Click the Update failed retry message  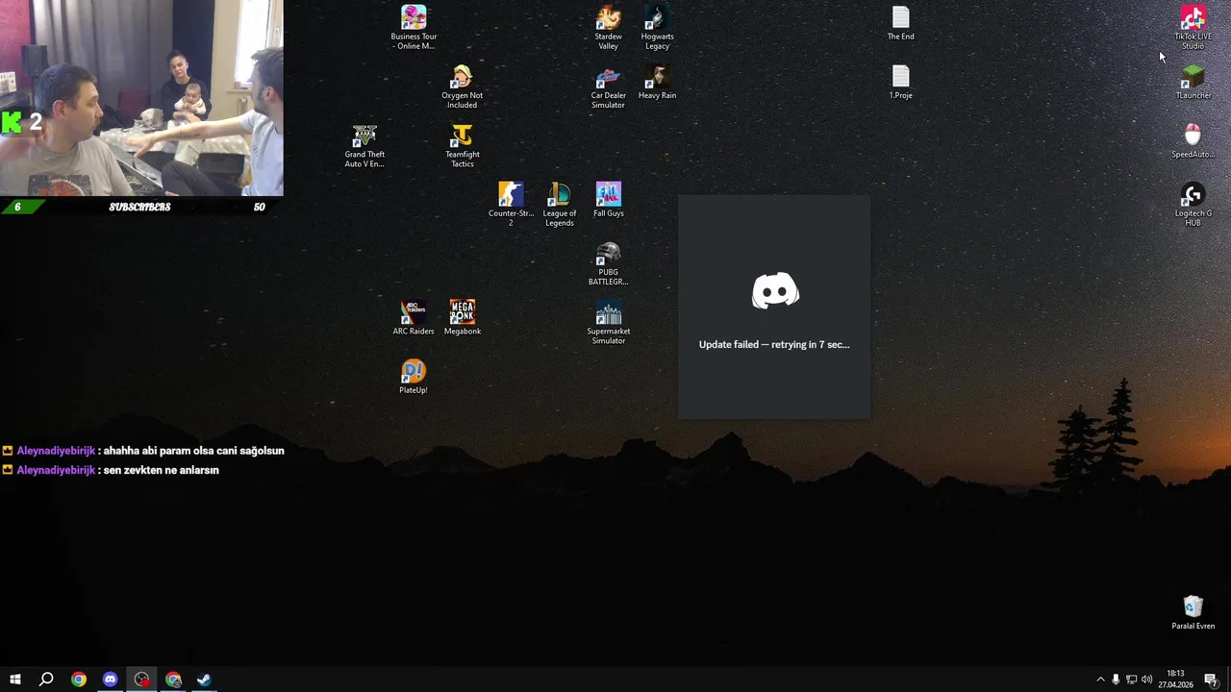point(774,344)
